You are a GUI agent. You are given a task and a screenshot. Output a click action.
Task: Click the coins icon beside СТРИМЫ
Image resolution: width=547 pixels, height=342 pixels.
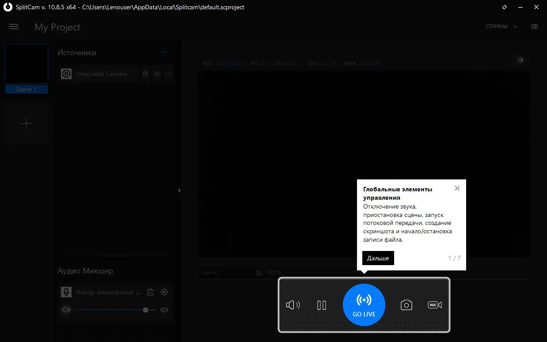[x=535, y=27]
